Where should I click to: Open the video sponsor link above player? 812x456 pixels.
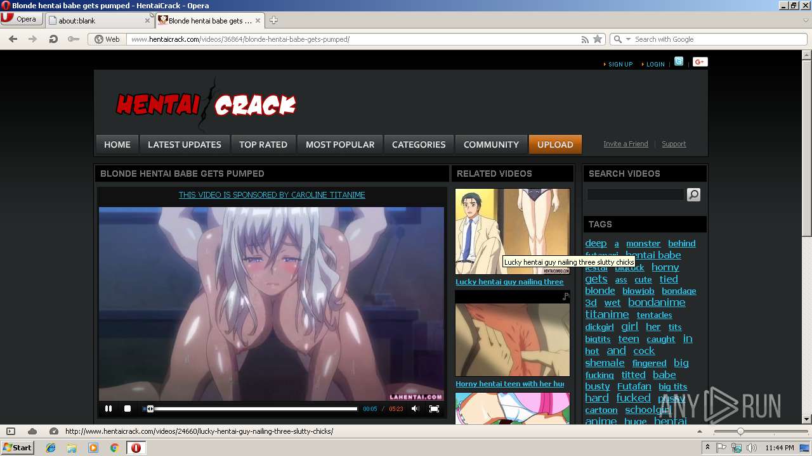272,195
